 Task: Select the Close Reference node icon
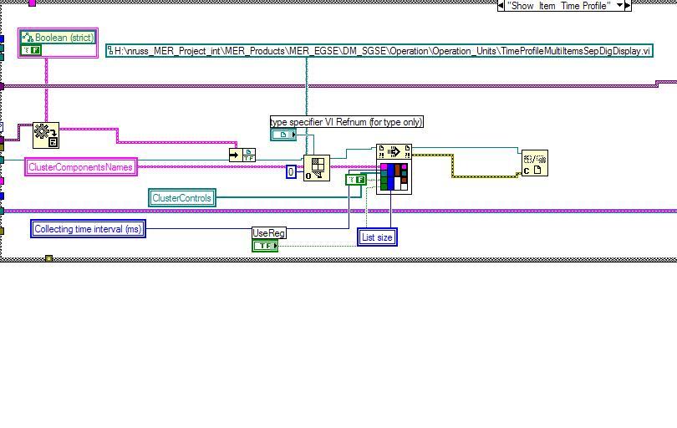pos(535,163)
